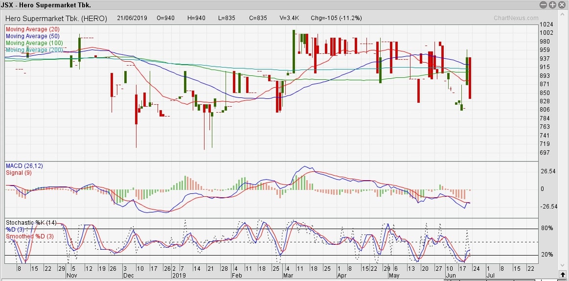569x281 pixels.
Task: Click the 'Smoothed %D (3)' label
Action: [x=30, y=236]
